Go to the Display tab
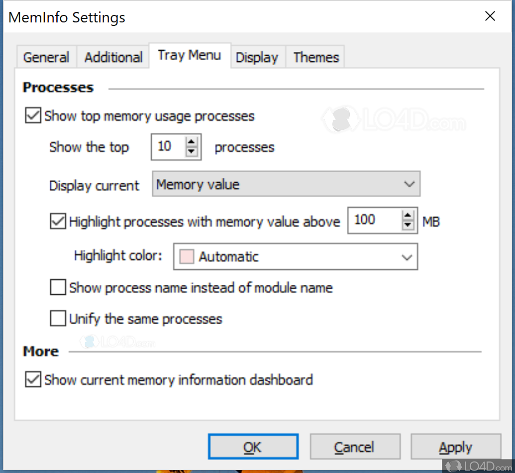This screenshot has width=515, height=473. [x=257, y=57]
